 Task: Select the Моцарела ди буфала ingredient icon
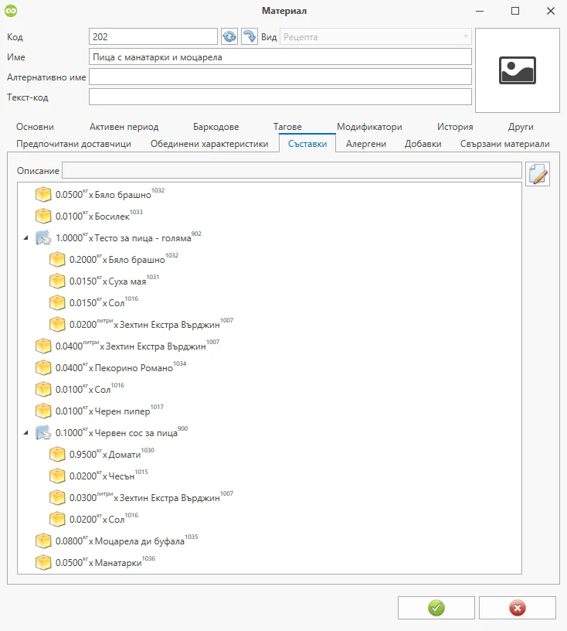(43, 541)
